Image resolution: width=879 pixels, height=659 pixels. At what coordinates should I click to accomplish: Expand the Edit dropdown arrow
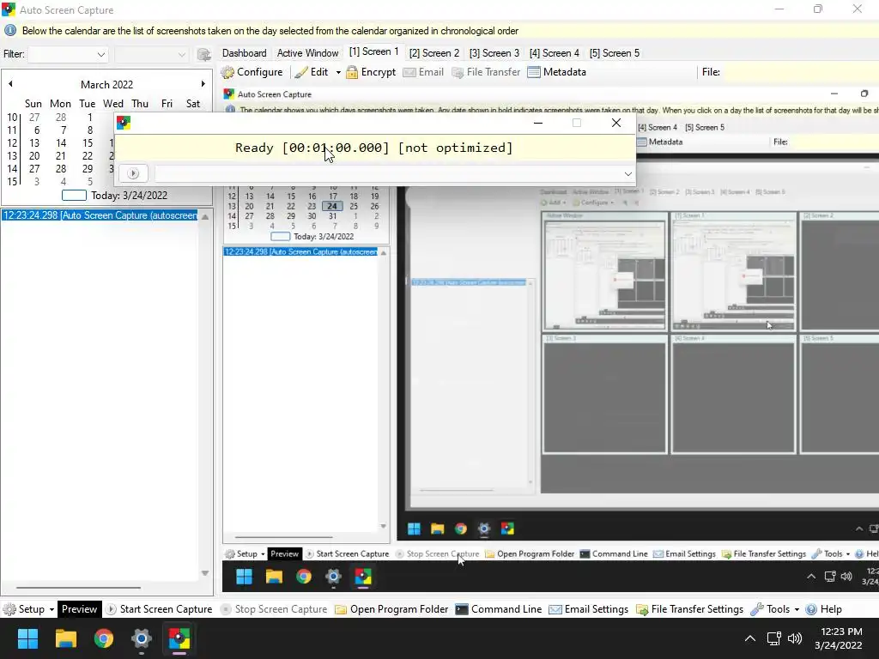coord(338,72)
